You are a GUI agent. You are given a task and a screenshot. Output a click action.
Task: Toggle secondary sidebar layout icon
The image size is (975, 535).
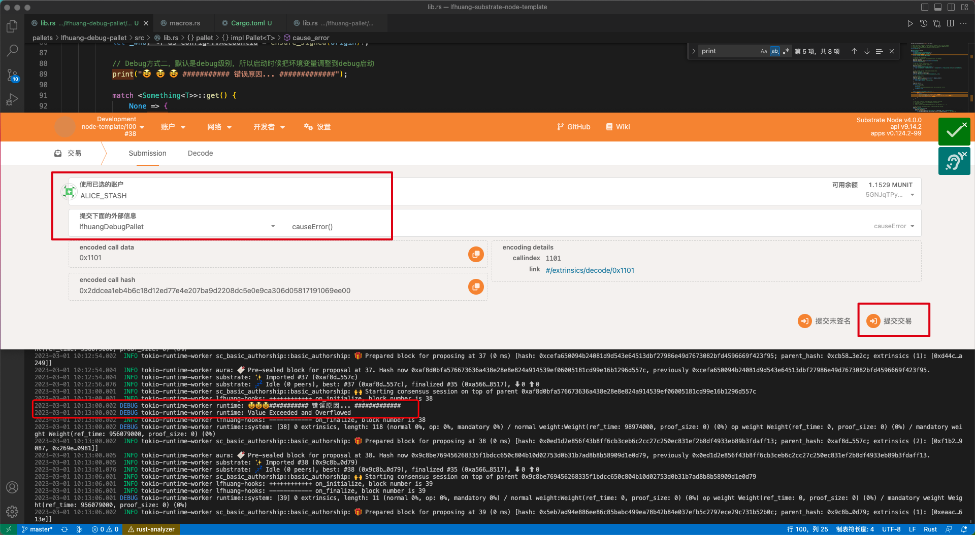point(951,7)
